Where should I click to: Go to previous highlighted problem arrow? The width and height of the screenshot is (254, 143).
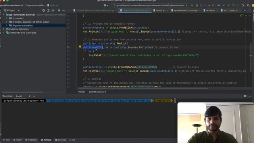point(246,15)
